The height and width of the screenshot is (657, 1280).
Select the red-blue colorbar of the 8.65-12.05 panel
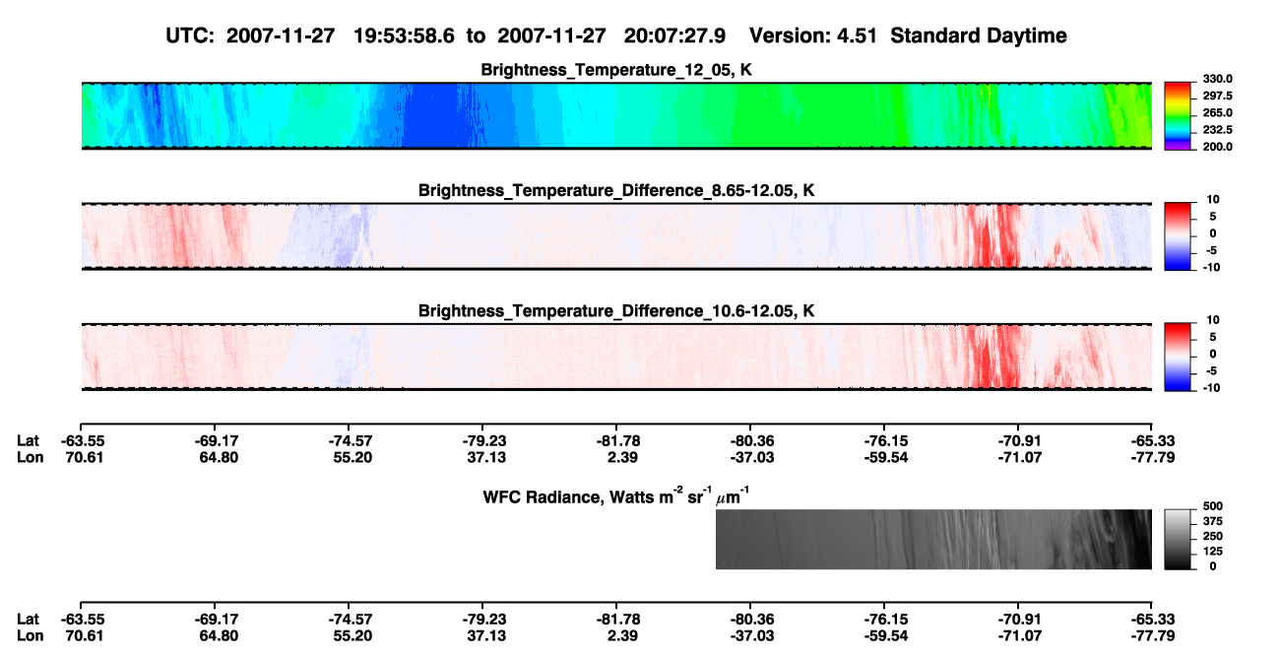point(1179,236)
